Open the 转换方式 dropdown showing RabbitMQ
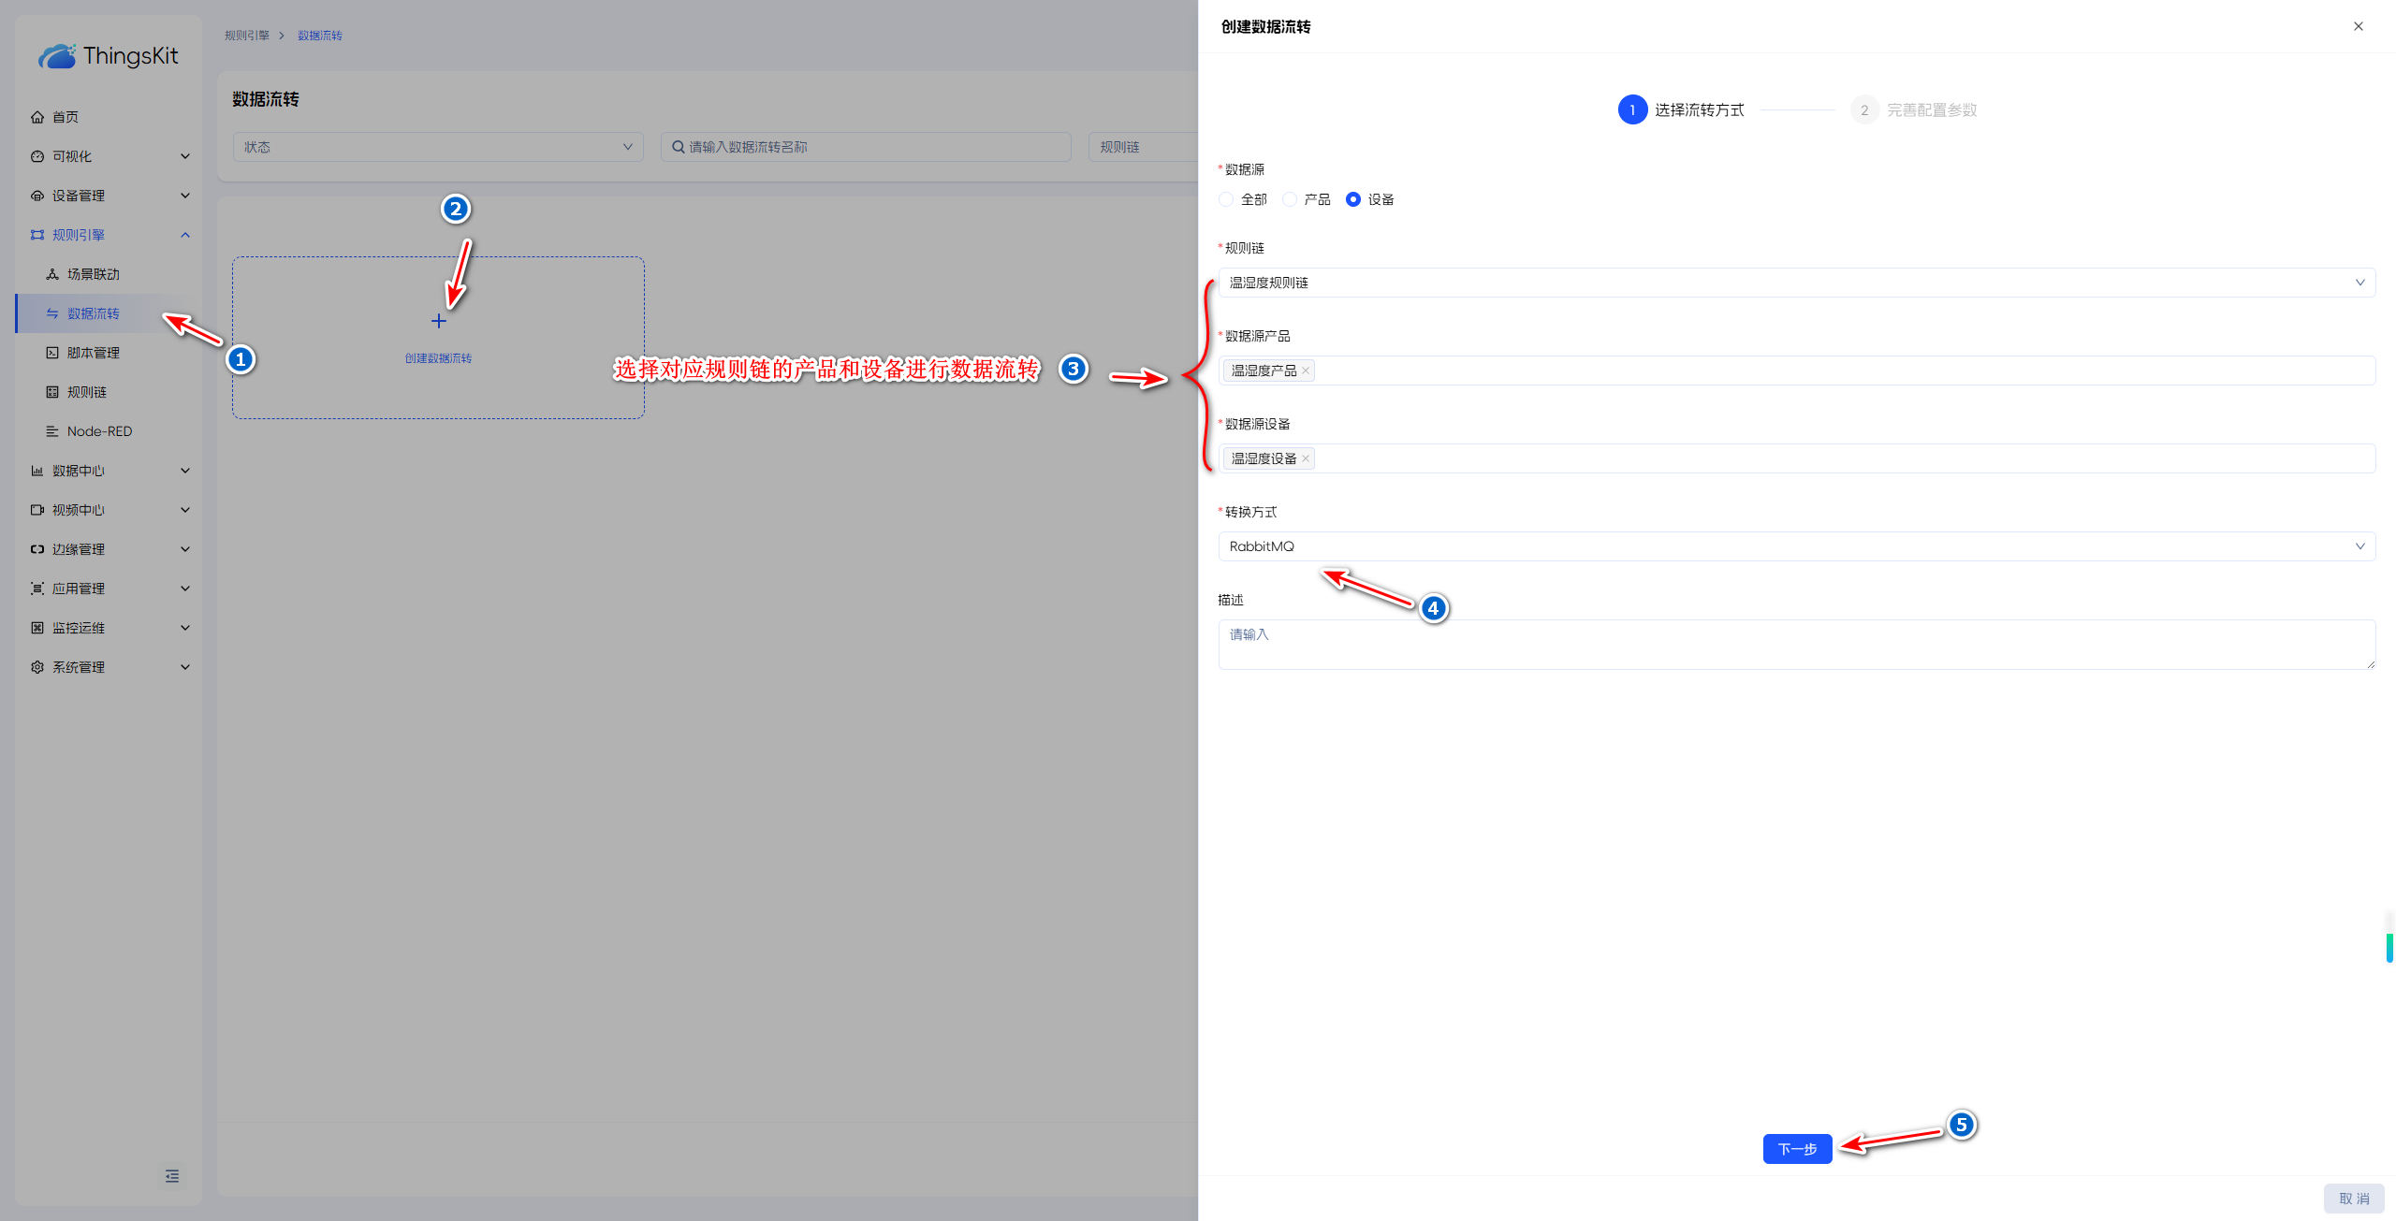The height and width of the screenshot is (1221, 2396). [x=1795, y=546]
